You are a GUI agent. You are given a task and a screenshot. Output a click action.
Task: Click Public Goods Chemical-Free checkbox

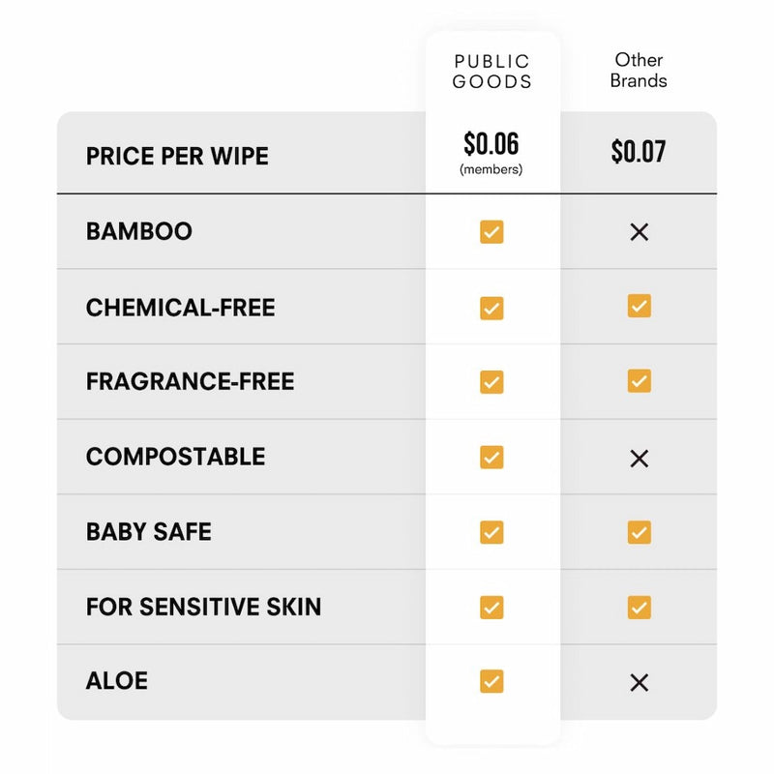491,308
